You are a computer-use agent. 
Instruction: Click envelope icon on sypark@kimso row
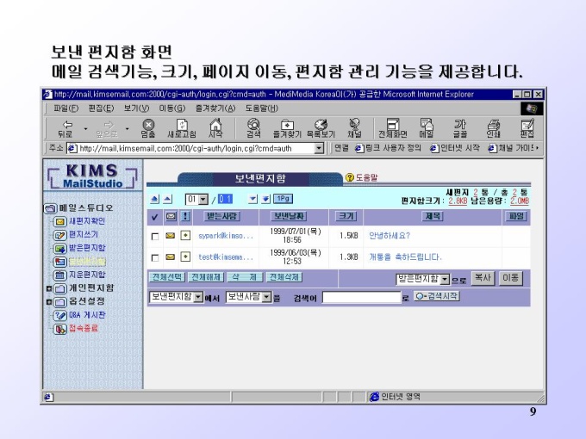[171, 236]
